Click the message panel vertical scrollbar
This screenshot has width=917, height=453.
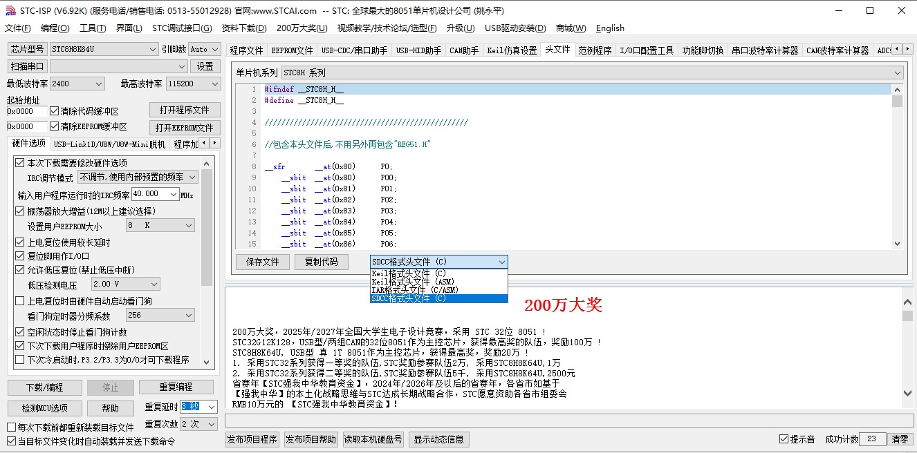(907, 349)
